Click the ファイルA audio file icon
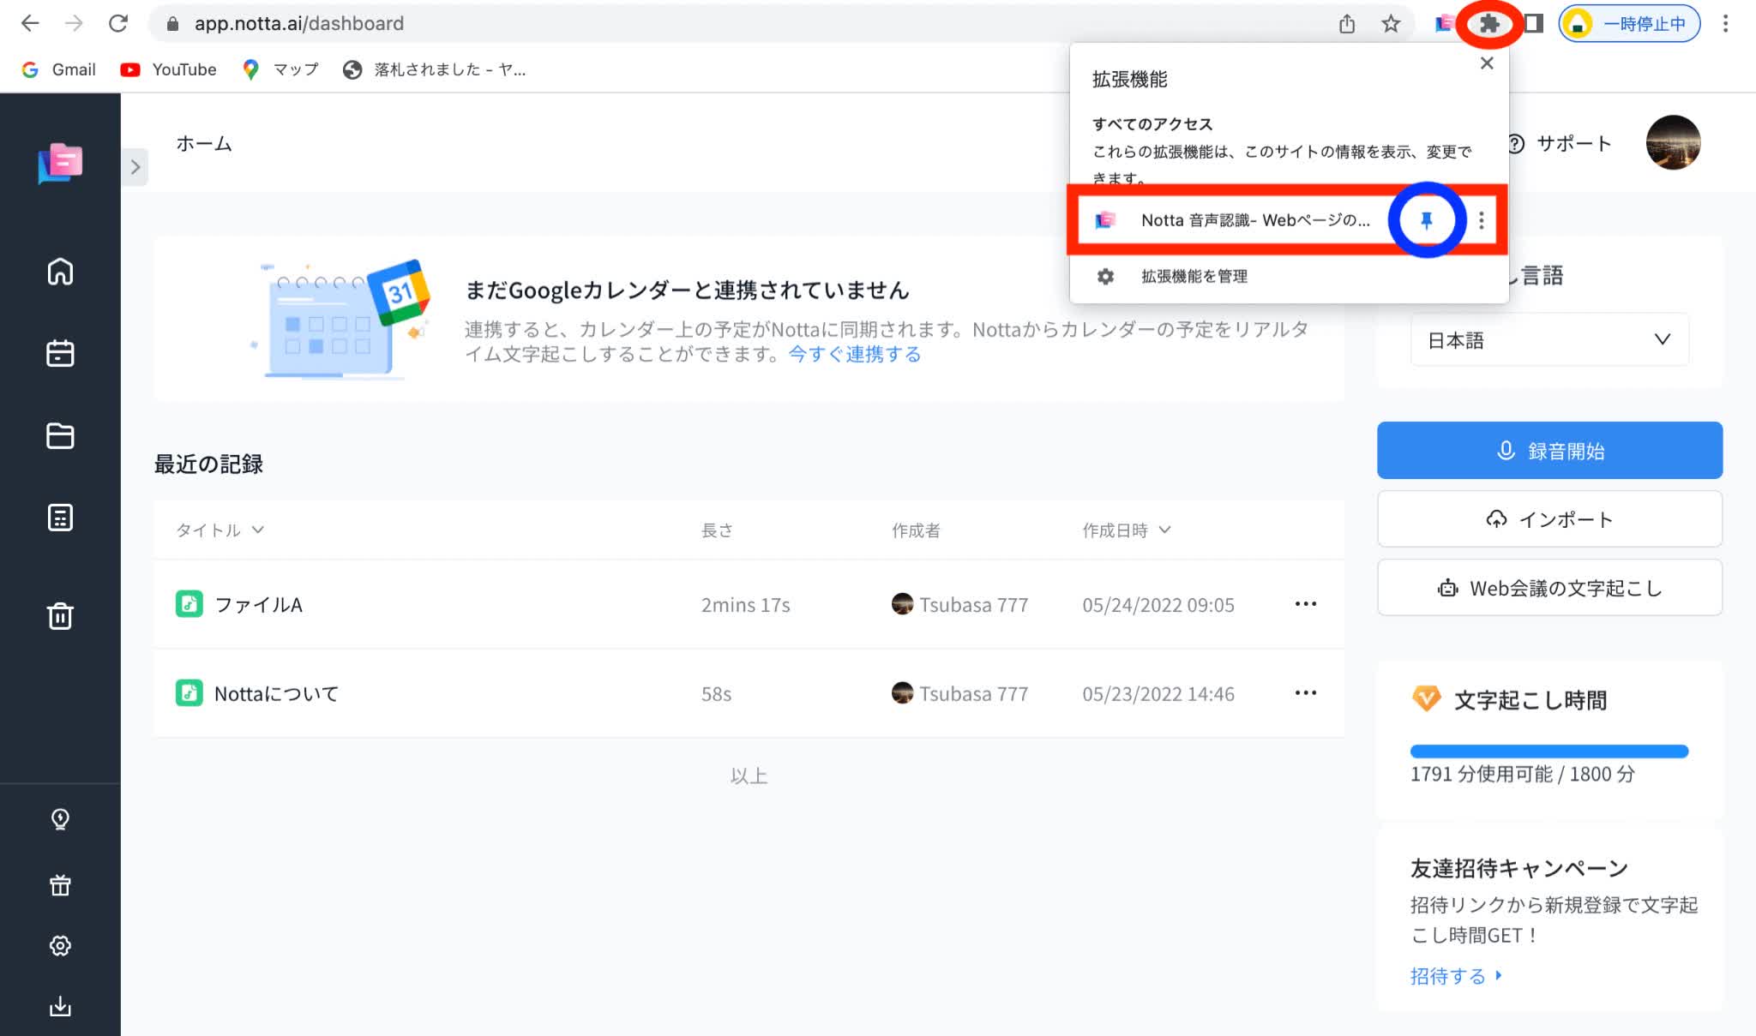The width and height of the screenshot is (1756, 1036). click(x=189, y=604)
